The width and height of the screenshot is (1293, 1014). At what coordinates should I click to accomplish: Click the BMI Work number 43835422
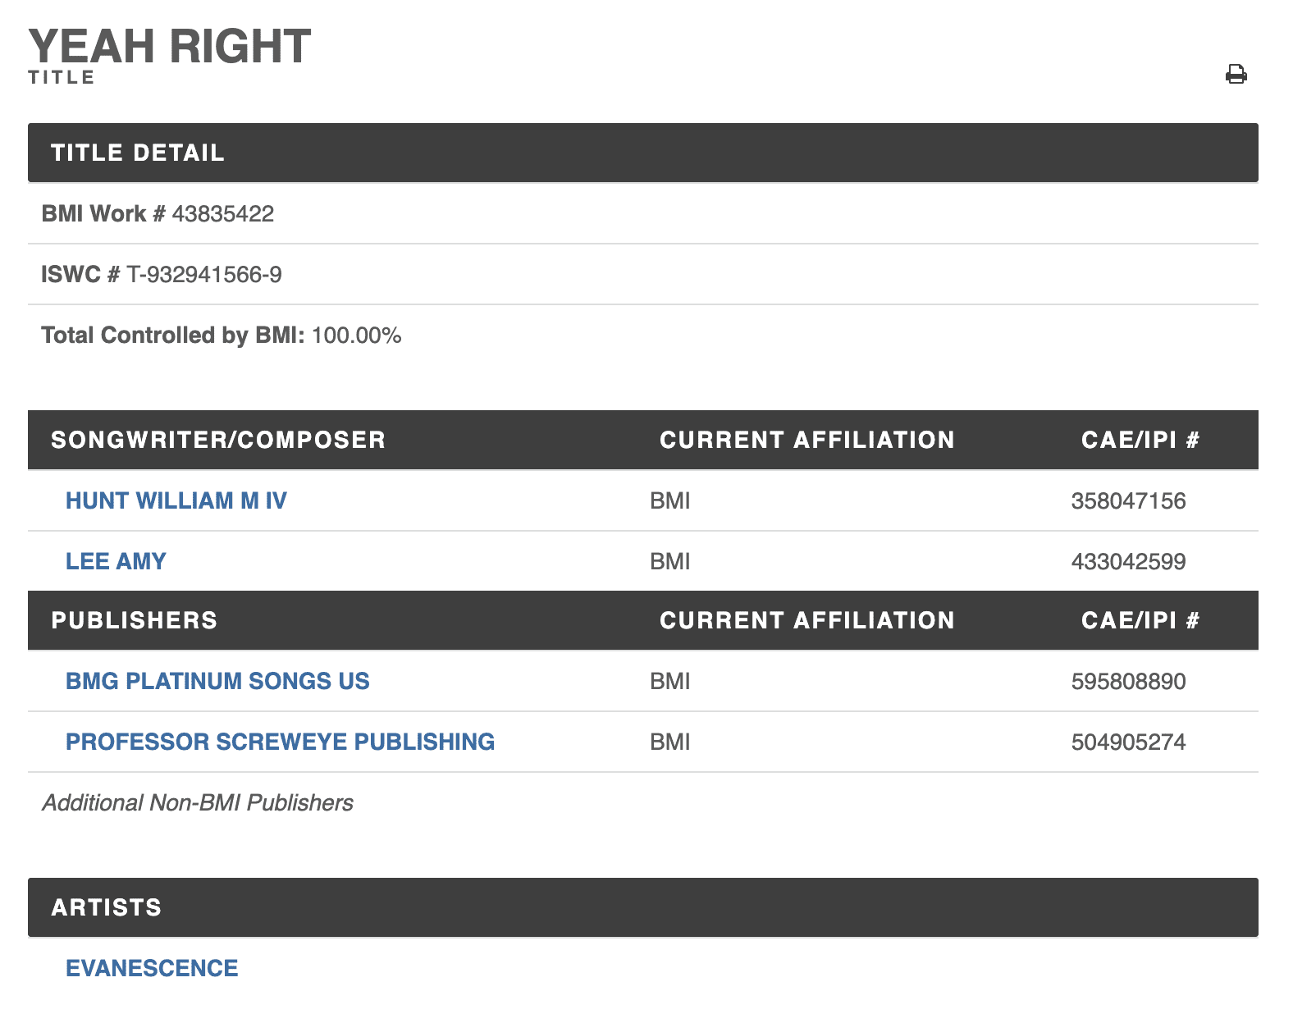(x=222, y=214)
